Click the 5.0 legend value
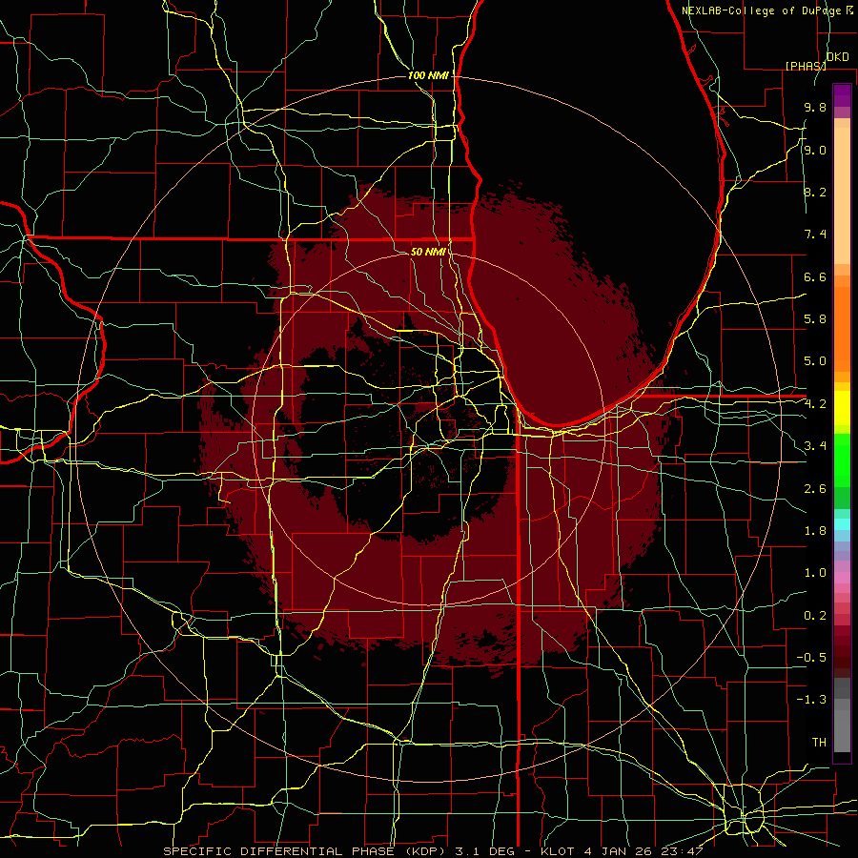858x858 pixels. click(x=815, y=361)
